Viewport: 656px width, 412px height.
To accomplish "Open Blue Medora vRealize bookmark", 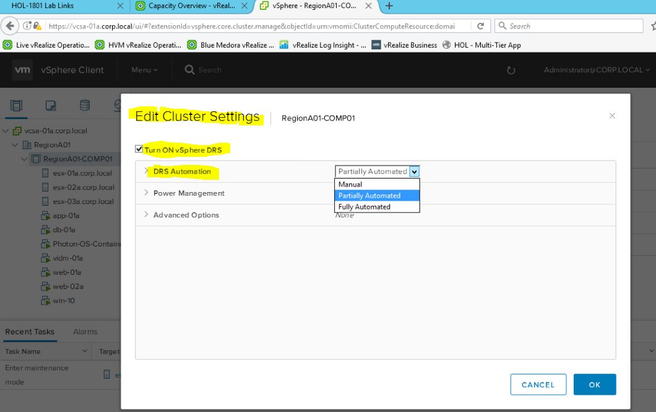I will (x=230, y=45).
